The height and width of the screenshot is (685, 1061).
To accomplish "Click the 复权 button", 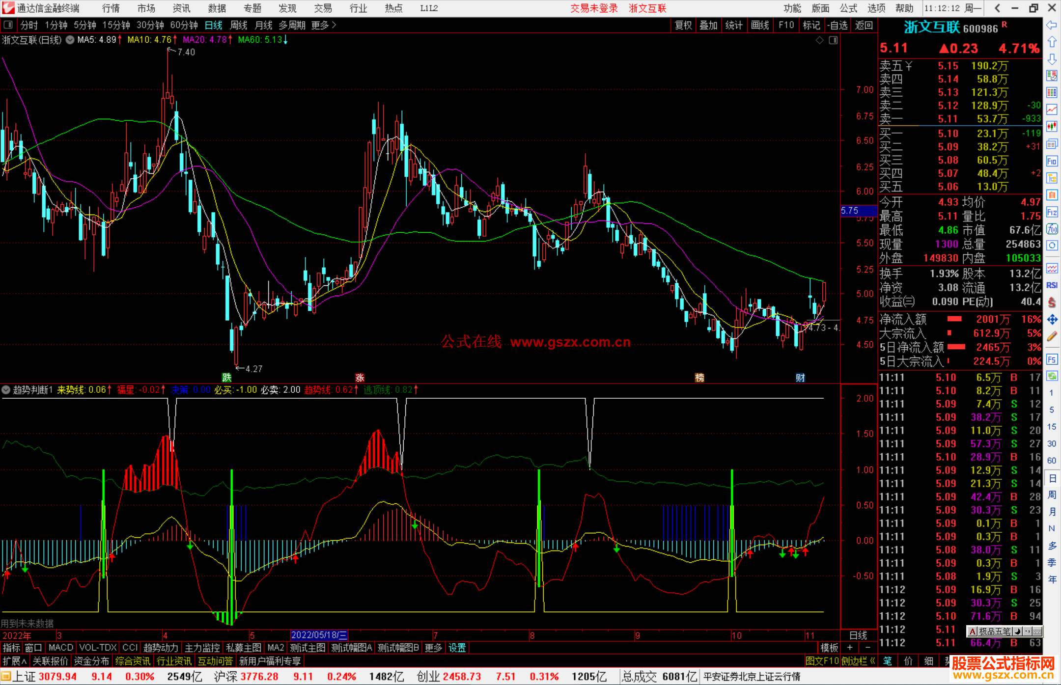I will coord(683,25).
